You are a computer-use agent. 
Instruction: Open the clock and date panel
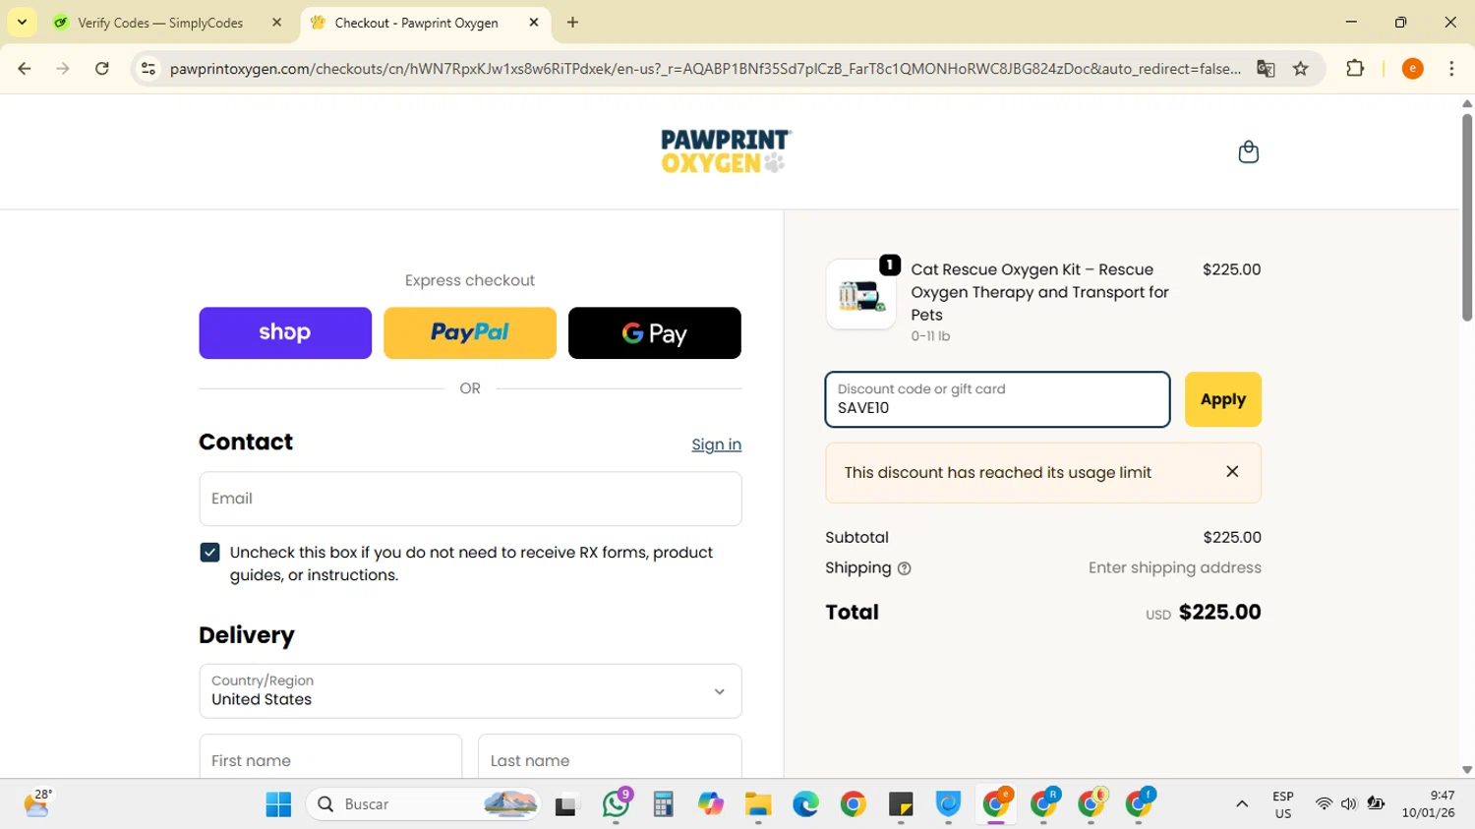[x=1429, y=804]
